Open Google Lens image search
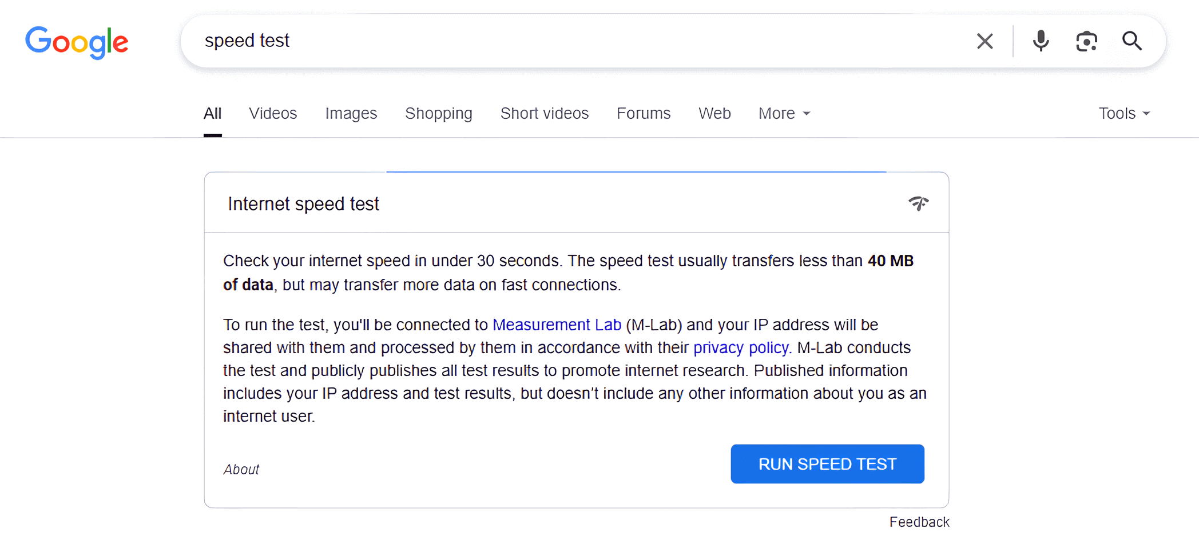The image size is (1199, 552). tap(1086, 41)
